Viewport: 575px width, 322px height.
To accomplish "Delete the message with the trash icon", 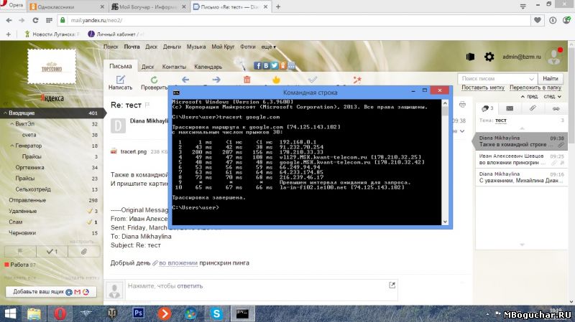I will click(247, 80).
